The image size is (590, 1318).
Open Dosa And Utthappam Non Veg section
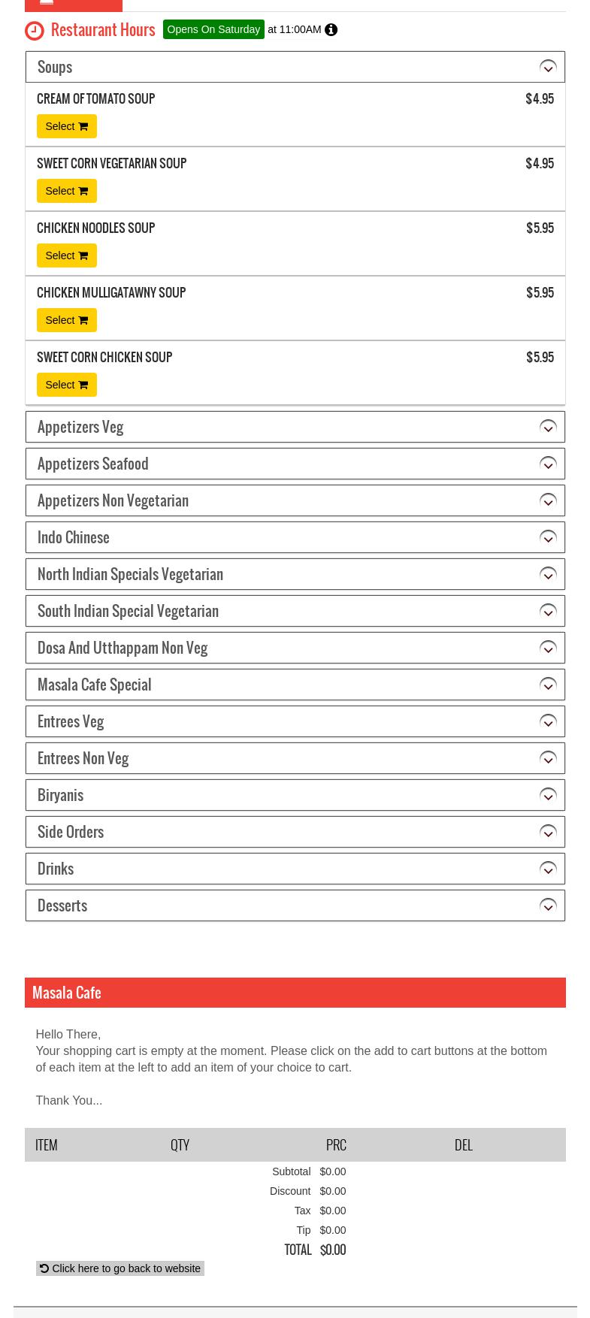[x=123, y=648]
